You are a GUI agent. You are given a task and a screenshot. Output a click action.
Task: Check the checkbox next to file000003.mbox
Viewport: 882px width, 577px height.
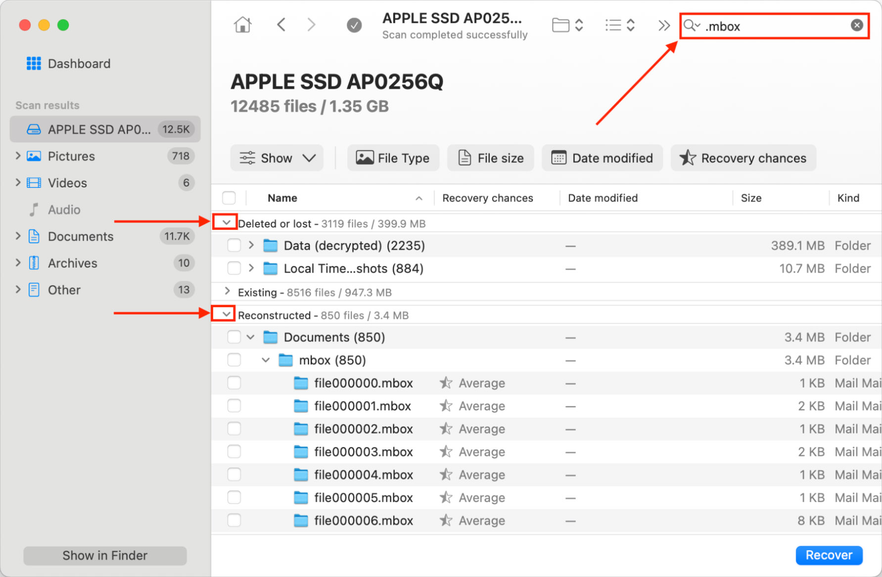[234, 451]
